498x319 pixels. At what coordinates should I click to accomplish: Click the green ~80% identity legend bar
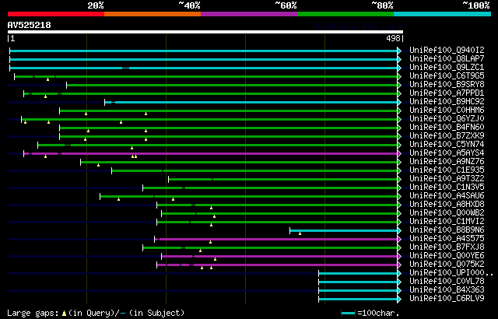point(345,14)
